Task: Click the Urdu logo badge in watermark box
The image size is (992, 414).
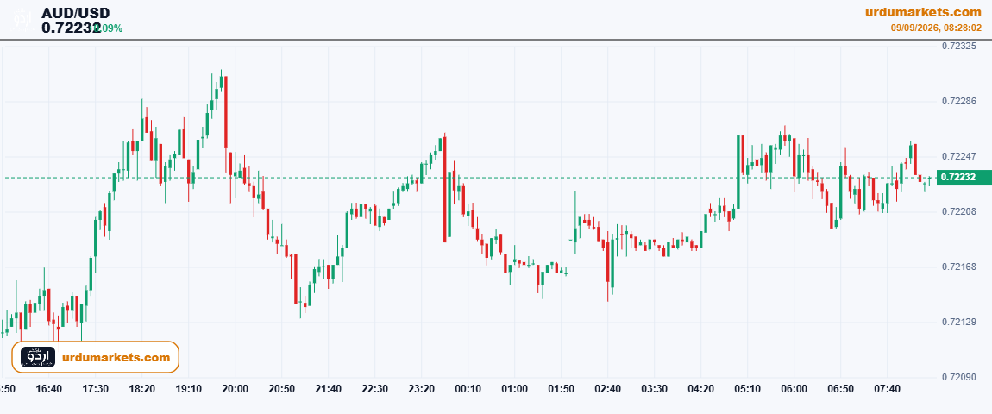Action: click(x=38, y=357)
